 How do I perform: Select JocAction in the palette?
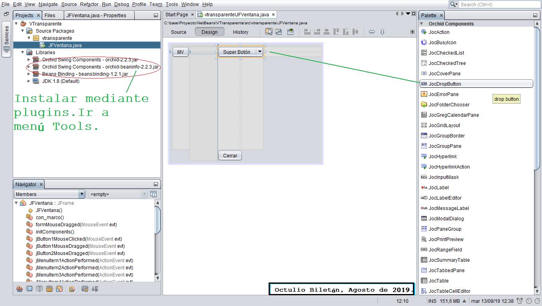(x=476, y=32)
